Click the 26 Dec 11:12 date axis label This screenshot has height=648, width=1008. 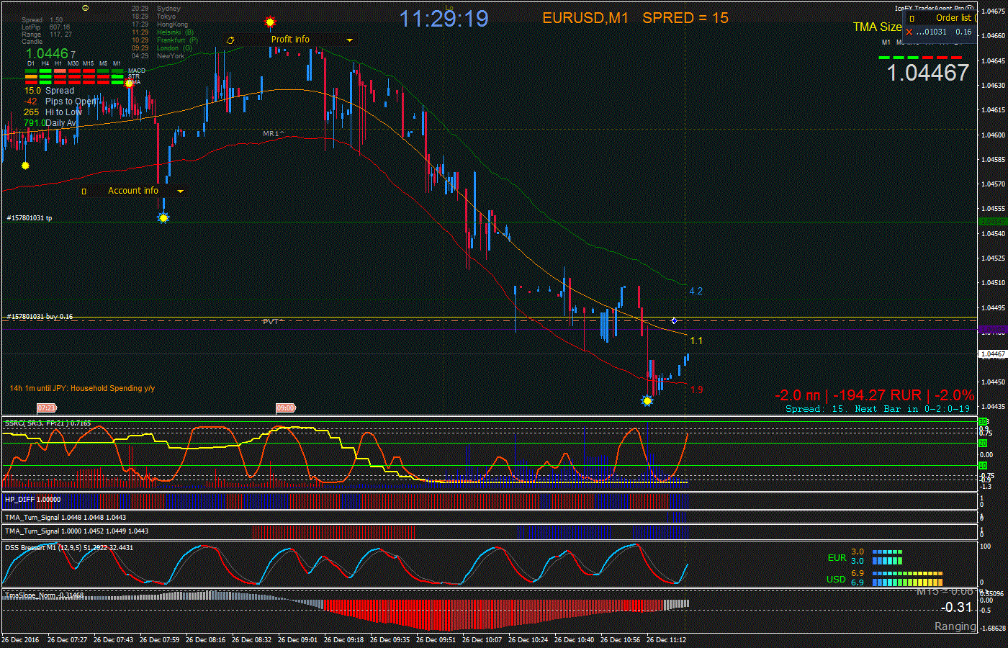[x=666, y=639]
